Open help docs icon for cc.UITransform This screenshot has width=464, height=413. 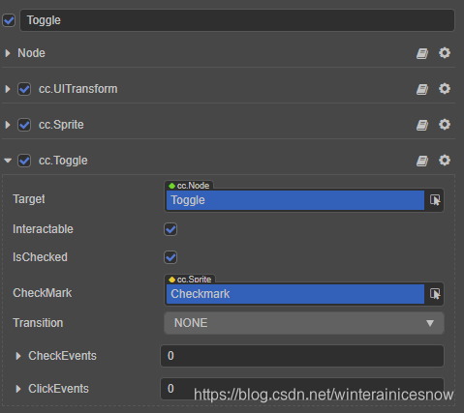pos(422,89)
